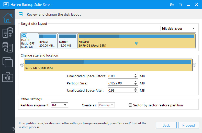
Task: Decrease Unallocated Space Before value
Action: click(136, 77)
